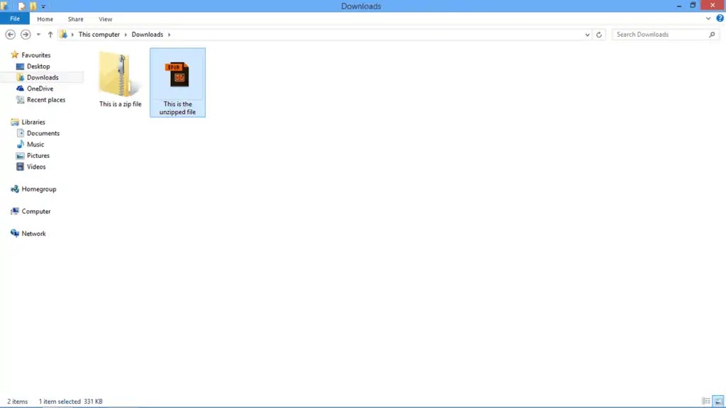Go up one folder level with the up arrow
Image resolution: width=726 pixels, height=408 pixels.
(x=50, y=34)
